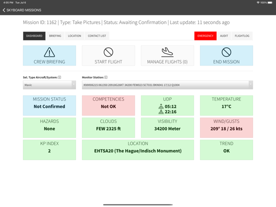276x207 pixels.
Task: Click the End Mission label
Action: tap(226, 62)
